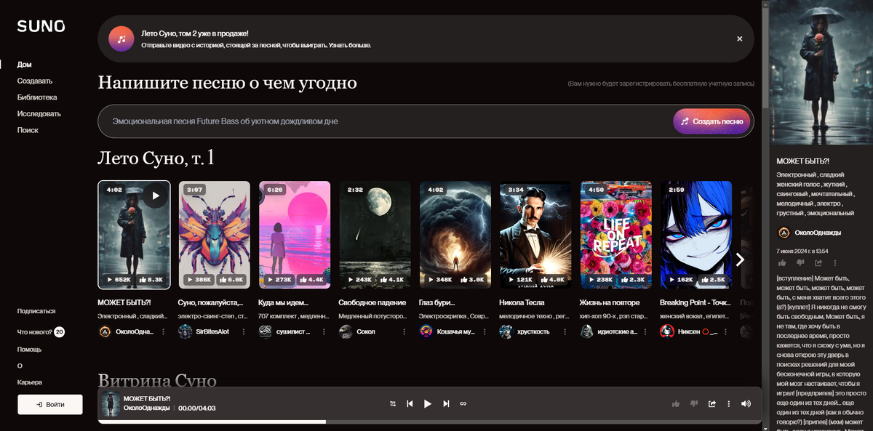Screen dimensions: 873x431
Task: Skip to next track in player
Action: (446, 403)
